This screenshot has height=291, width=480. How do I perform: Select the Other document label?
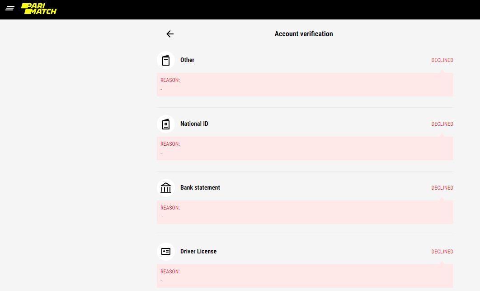[187, 60]
